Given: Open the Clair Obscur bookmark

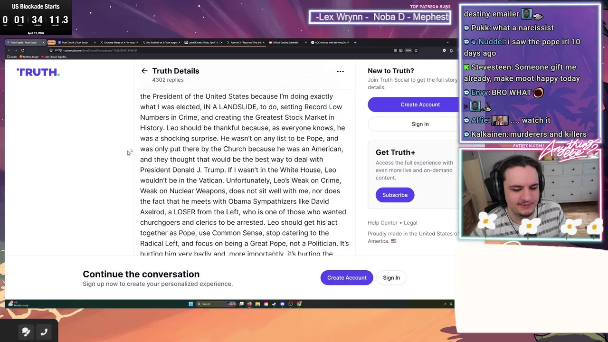Looking at the screenshot, I should pyautogui.click(x=55, y=57).
